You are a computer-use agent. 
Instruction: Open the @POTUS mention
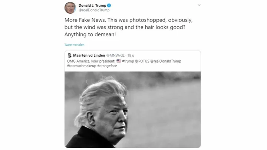point(142,61)
